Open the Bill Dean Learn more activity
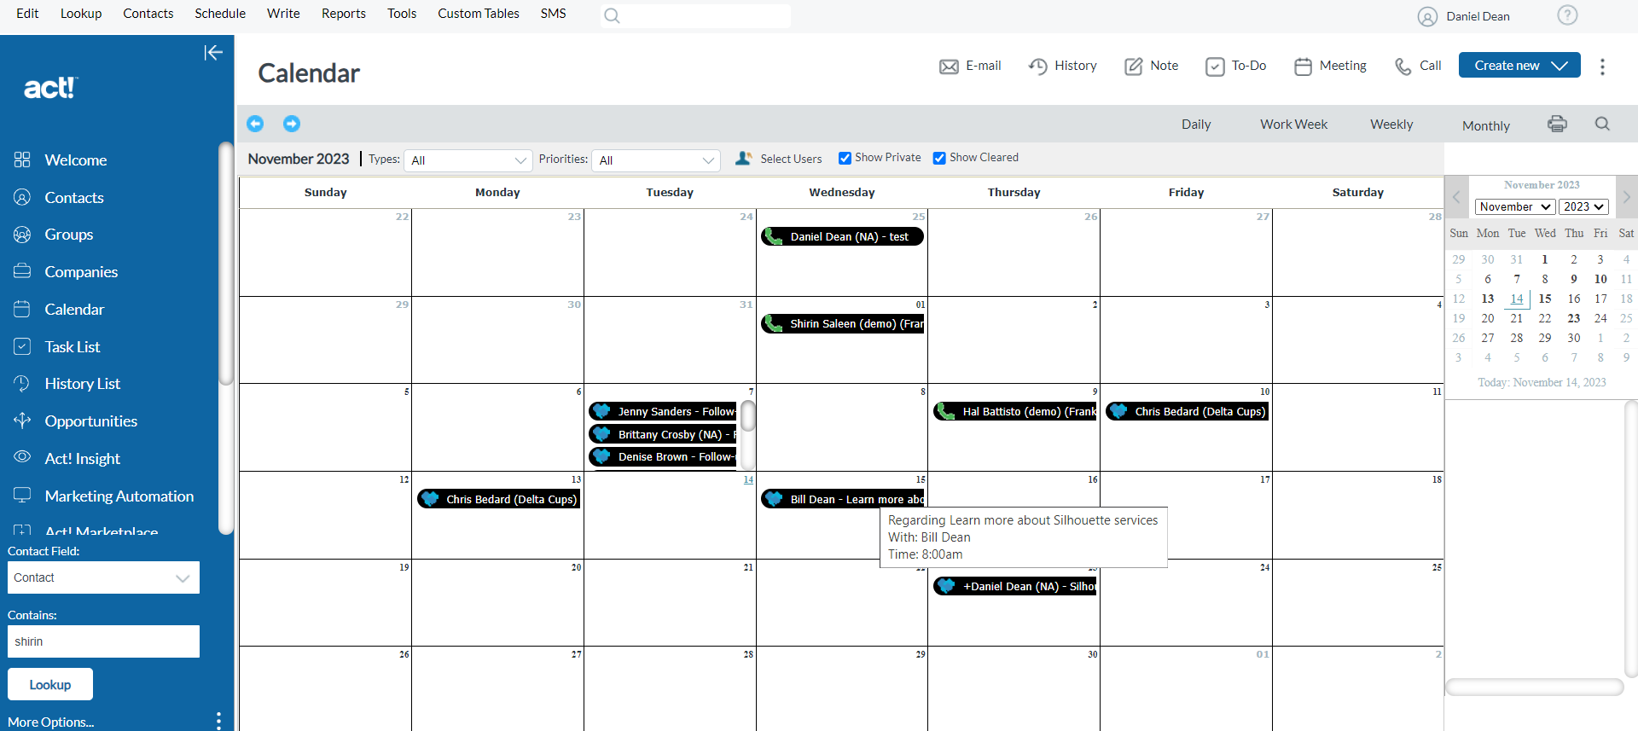The width and height of the screenshot is (1638, 731). coord(842,499)
